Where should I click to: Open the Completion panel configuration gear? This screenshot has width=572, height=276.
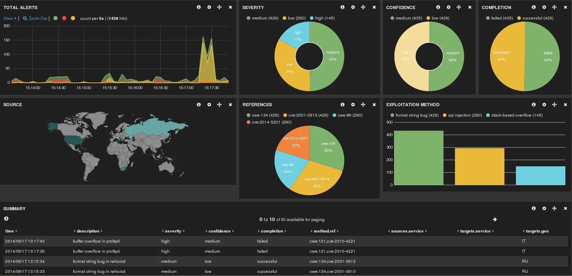coord(544,7)
